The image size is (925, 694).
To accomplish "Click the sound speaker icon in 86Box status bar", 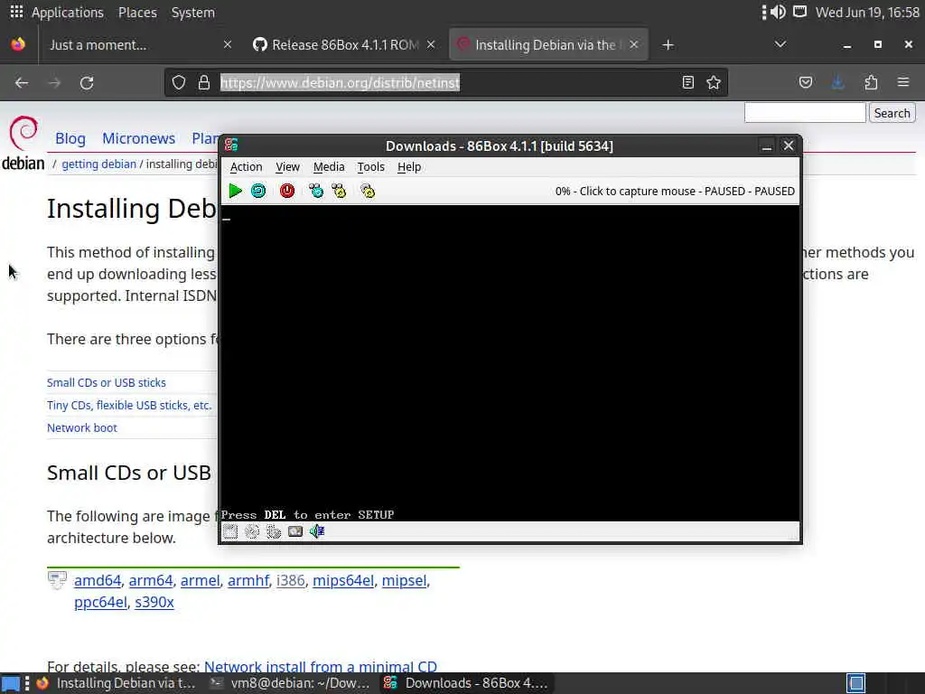I will (317, 531).
